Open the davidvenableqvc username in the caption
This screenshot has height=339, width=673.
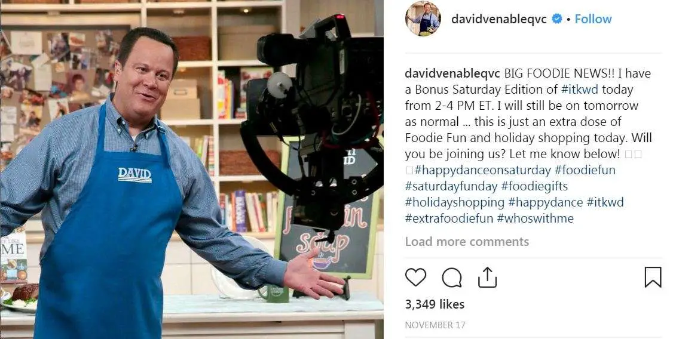pos(452,73)
